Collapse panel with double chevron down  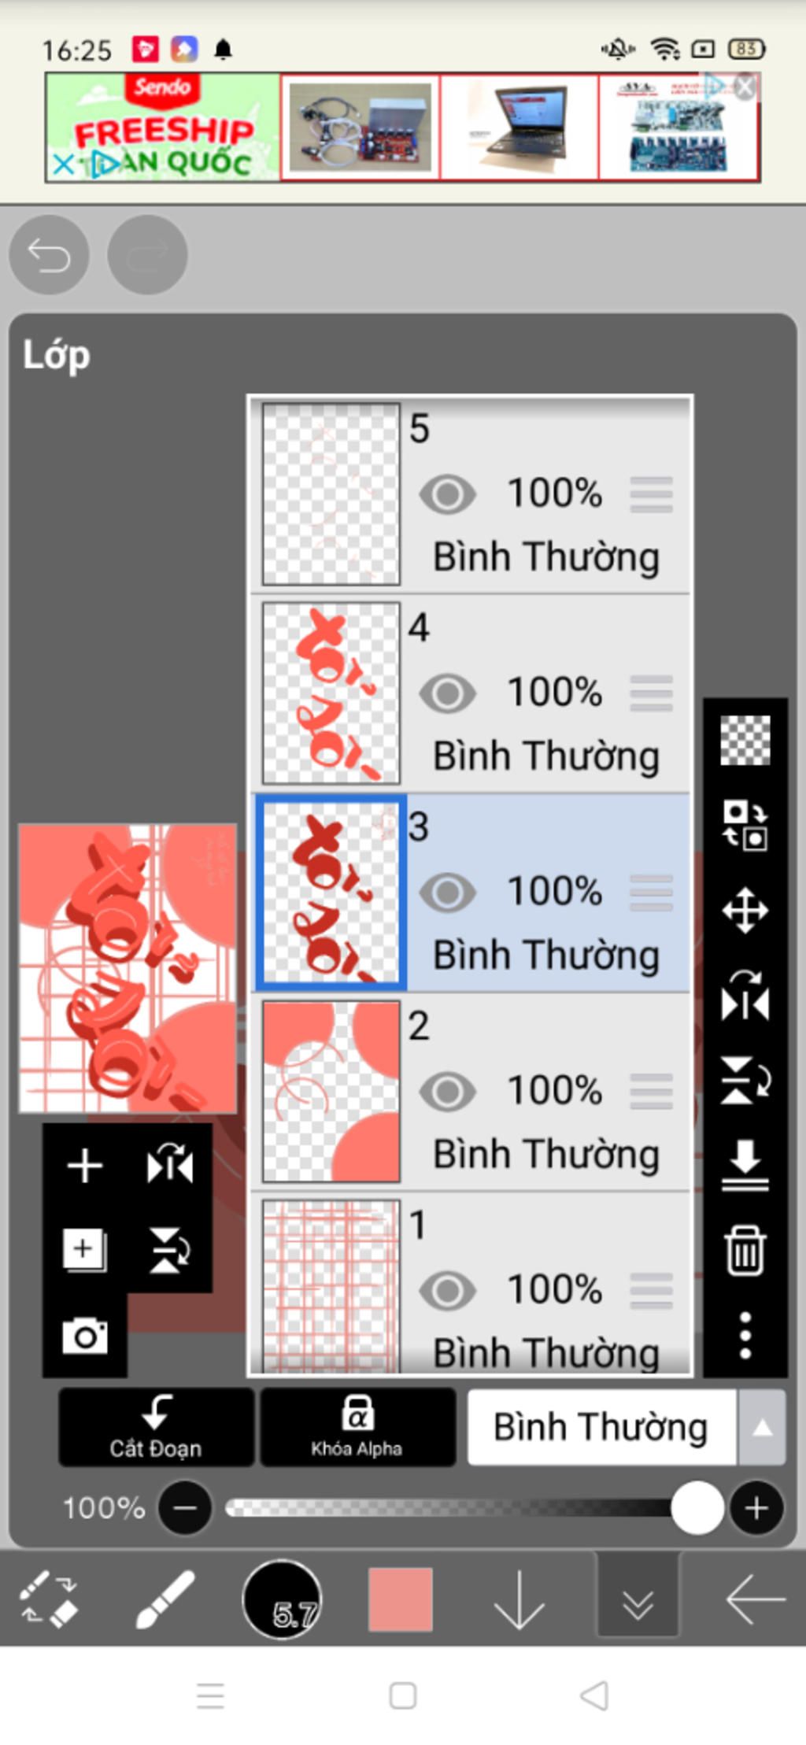[638, 1599]
